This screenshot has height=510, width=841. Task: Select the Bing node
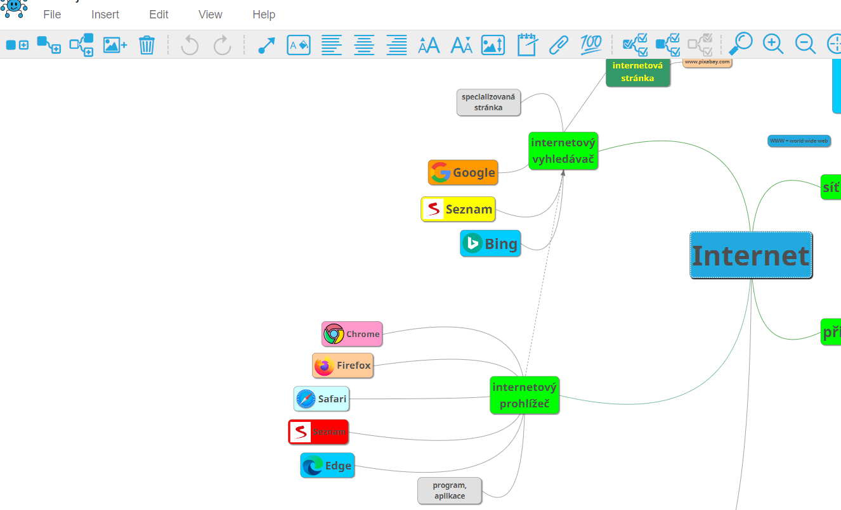coord(490,243)
